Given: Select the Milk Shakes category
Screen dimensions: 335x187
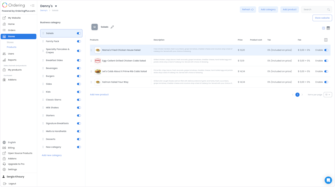Looking at the screenshot, I should point(61,108).
